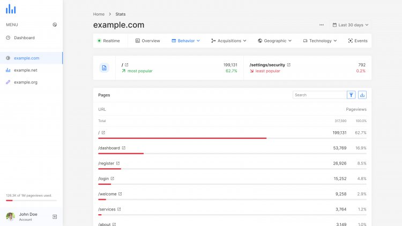The width and height of the screenshot is (402, 226).
Task: Click the pageviews usage progress bar
Action: (x=31, y=200)
